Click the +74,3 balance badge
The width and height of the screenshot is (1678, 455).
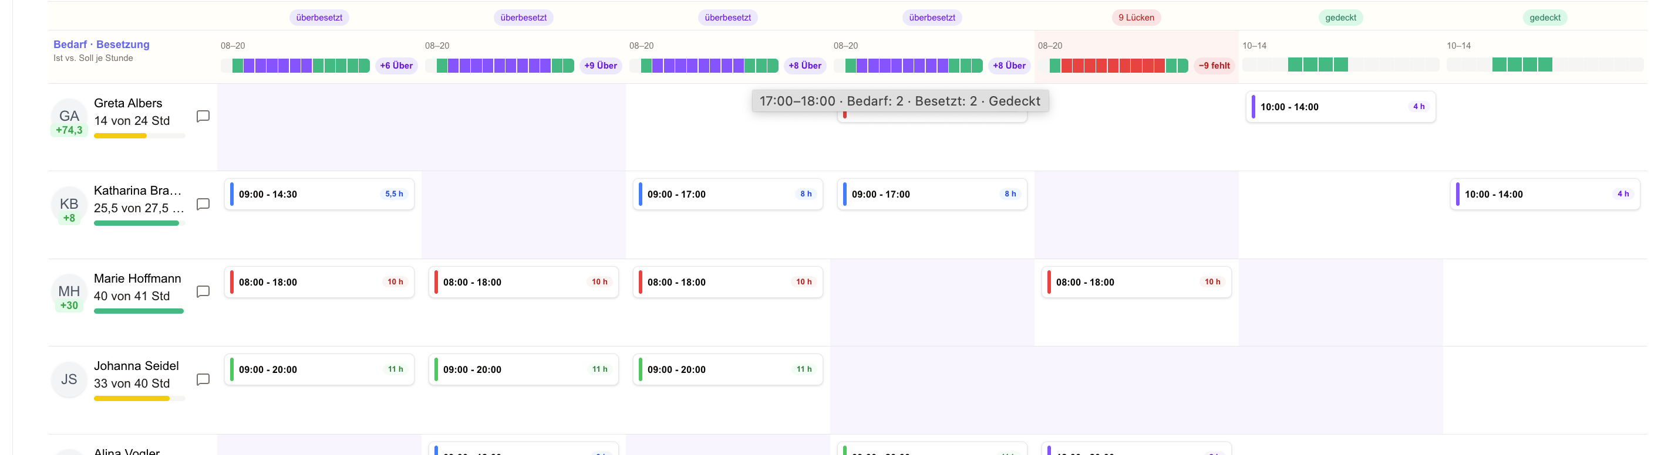point(69,130)
